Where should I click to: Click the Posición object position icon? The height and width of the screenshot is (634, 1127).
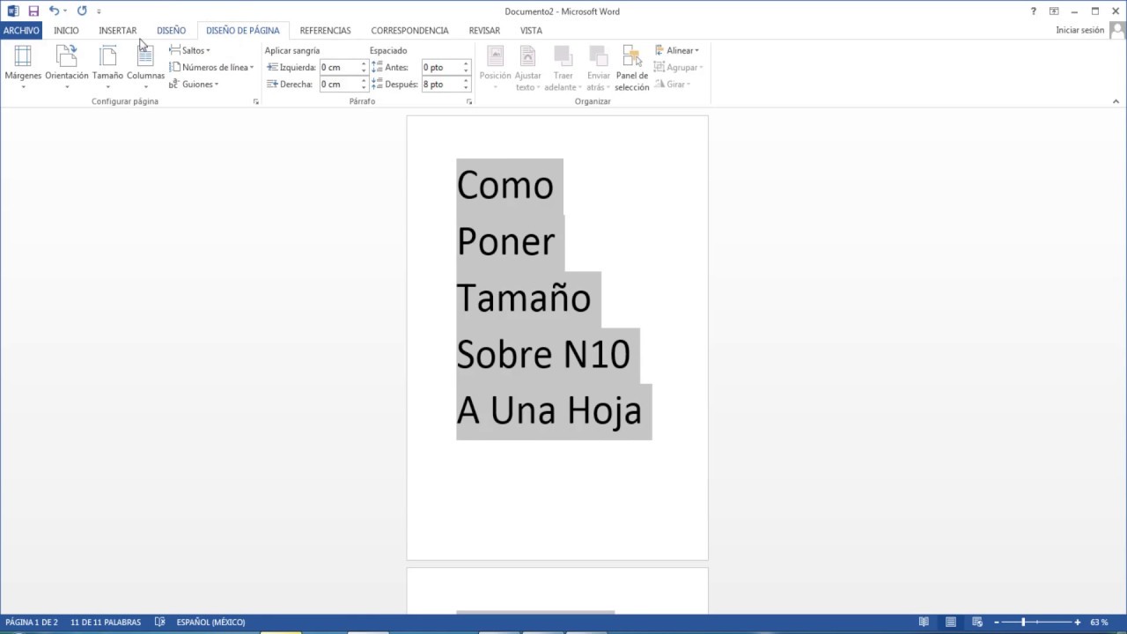pos(495,67)
